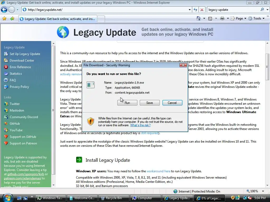
Task: Open the github.com/sponsors/kirb link
Action: (26, 174)
